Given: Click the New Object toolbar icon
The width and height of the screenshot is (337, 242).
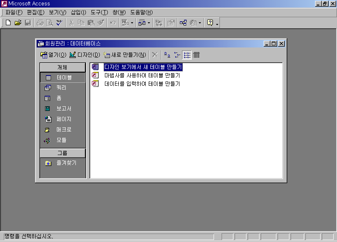Looking at the screenshot, I should click(x=193, y=23).
